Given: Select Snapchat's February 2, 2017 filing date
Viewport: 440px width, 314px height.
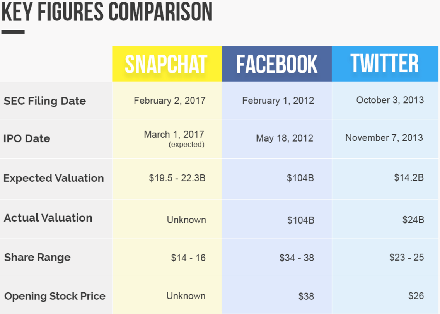Looking at the screenshot, I should coord(169,101).
